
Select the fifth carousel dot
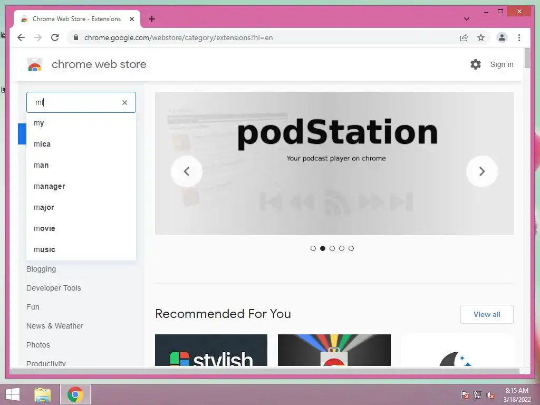point(351,248)
